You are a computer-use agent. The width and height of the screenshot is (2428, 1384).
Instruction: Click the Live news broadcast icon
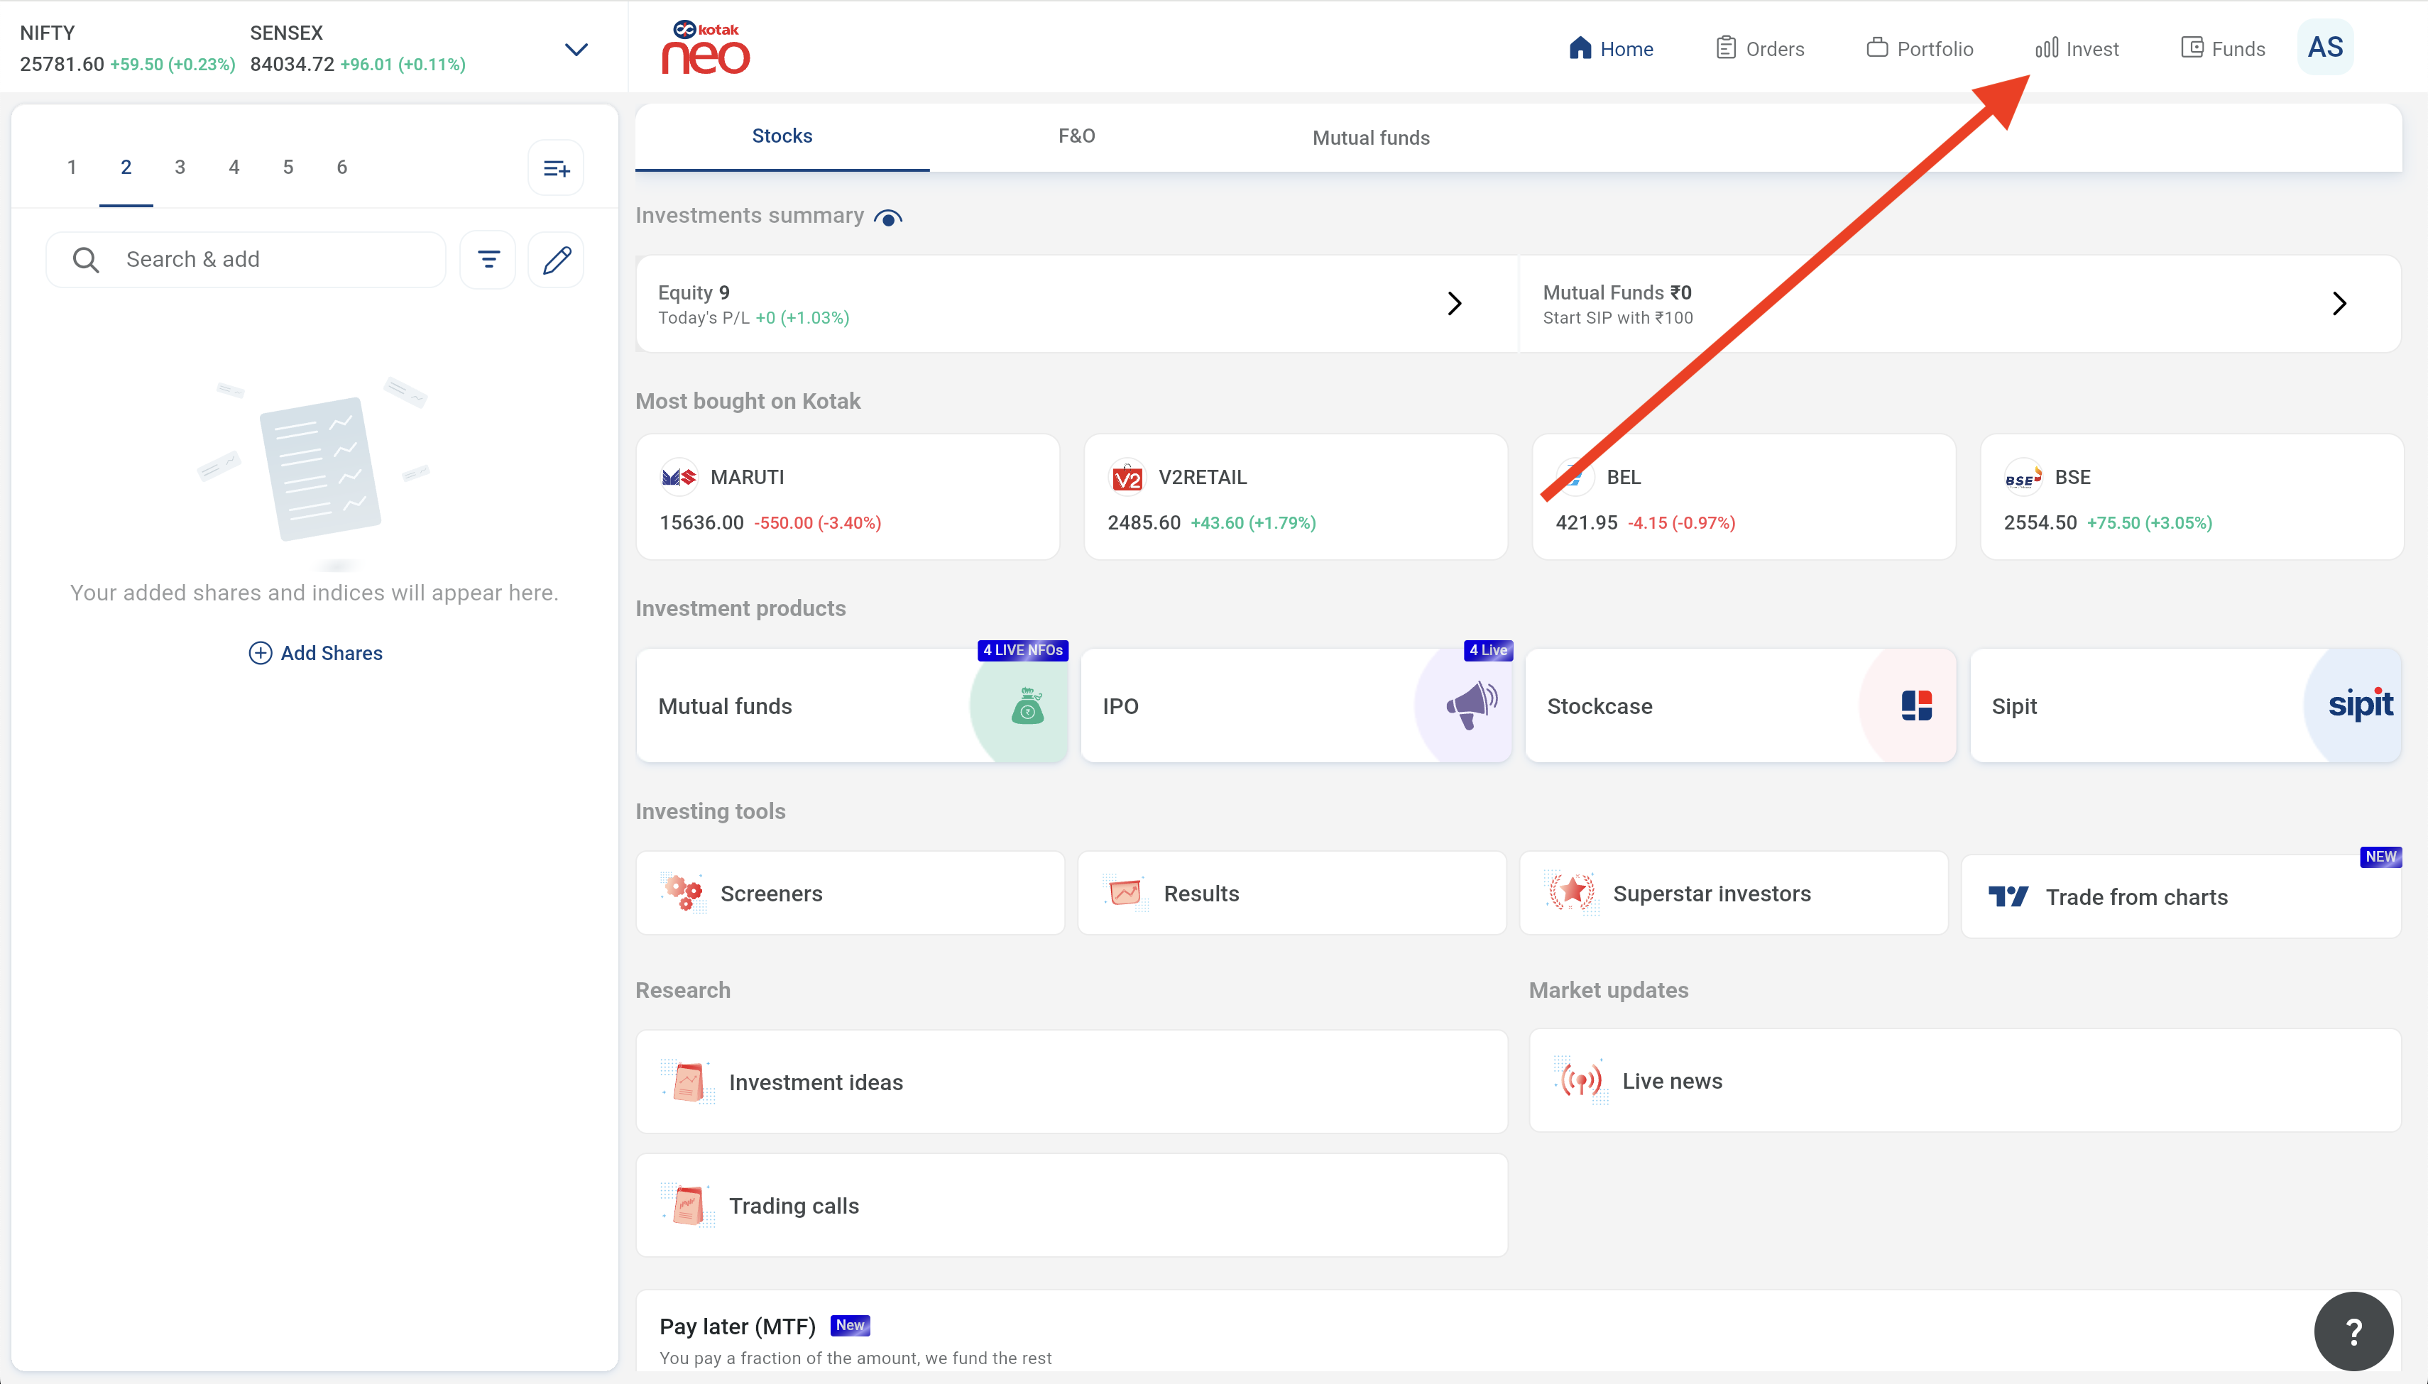(1581, 1081)
